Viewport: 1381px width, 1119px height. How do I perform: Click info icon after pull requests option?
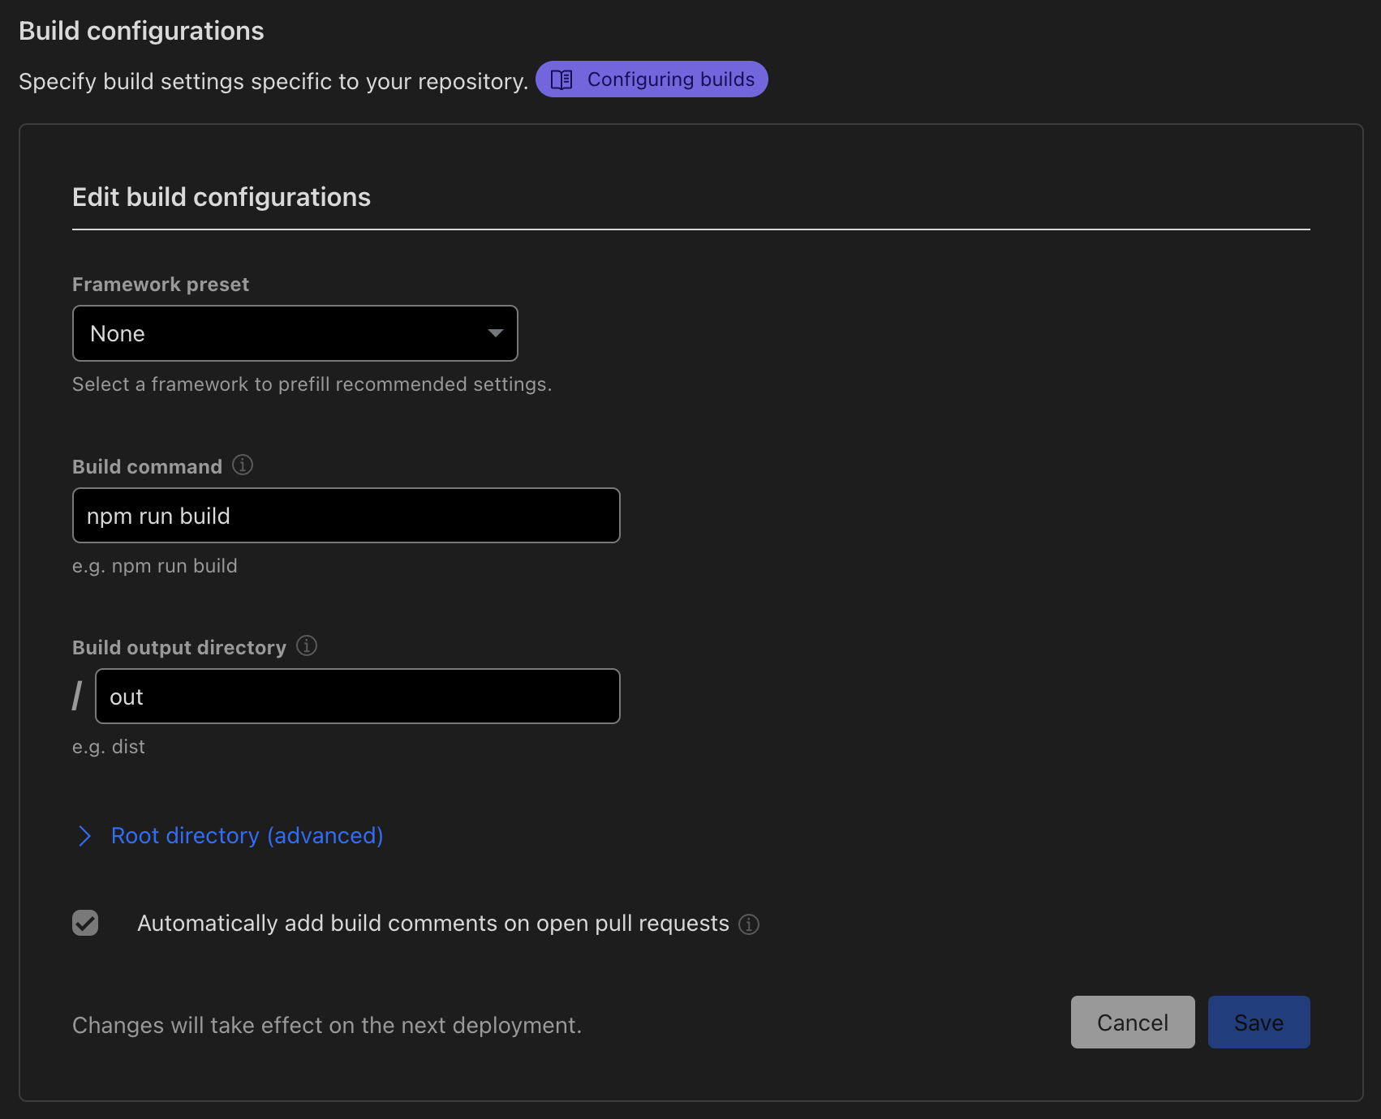(x=749, y=924)
